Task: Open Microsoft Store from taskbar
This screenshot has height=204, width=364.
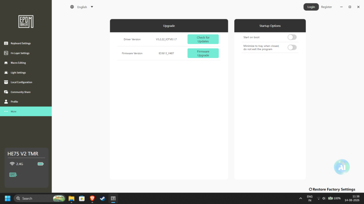Action: click(x=82, y=198)
